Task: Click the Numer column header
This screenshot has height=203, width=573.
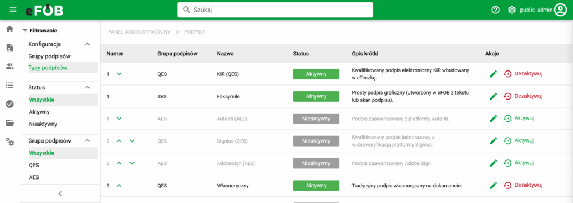Action: click(115, 54)
